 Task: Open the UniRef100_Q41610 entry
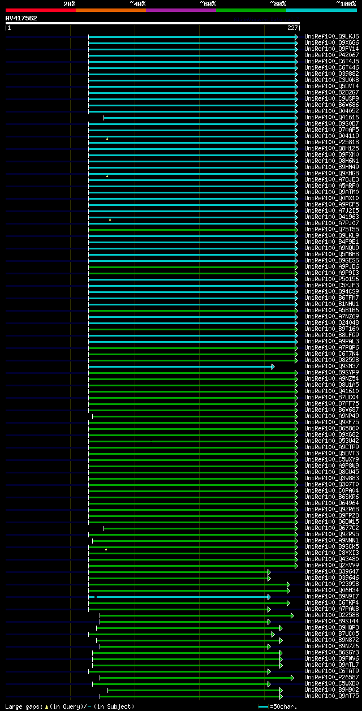331,391
